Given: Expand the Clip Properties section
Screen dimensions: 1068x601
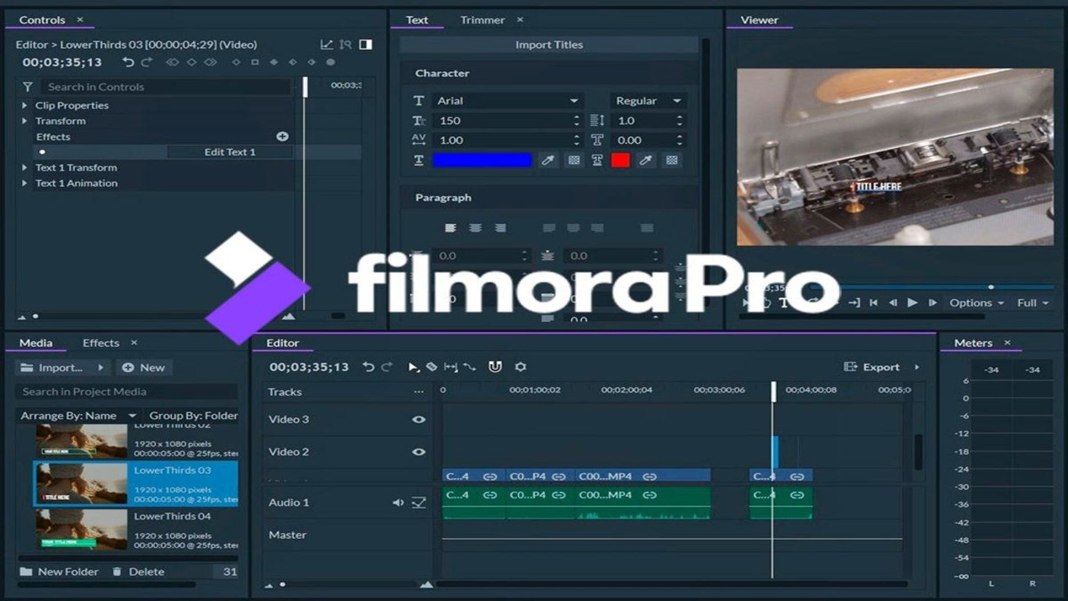Looking at the screenshot, I should pyautogui.click(x=25, y=105).
